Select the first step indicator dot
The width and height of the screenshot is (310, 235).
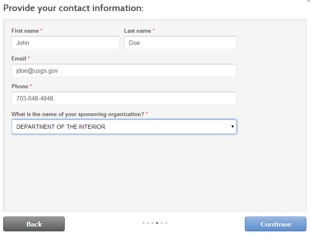[143, 223]
